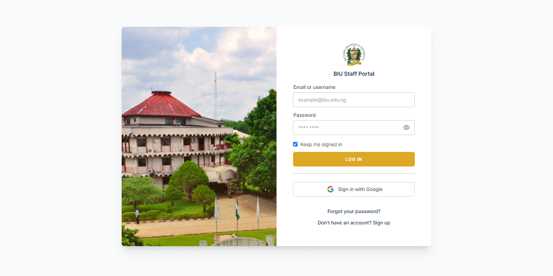Click the Don't have an account text
553x276 pixels.
pos(344,223)
